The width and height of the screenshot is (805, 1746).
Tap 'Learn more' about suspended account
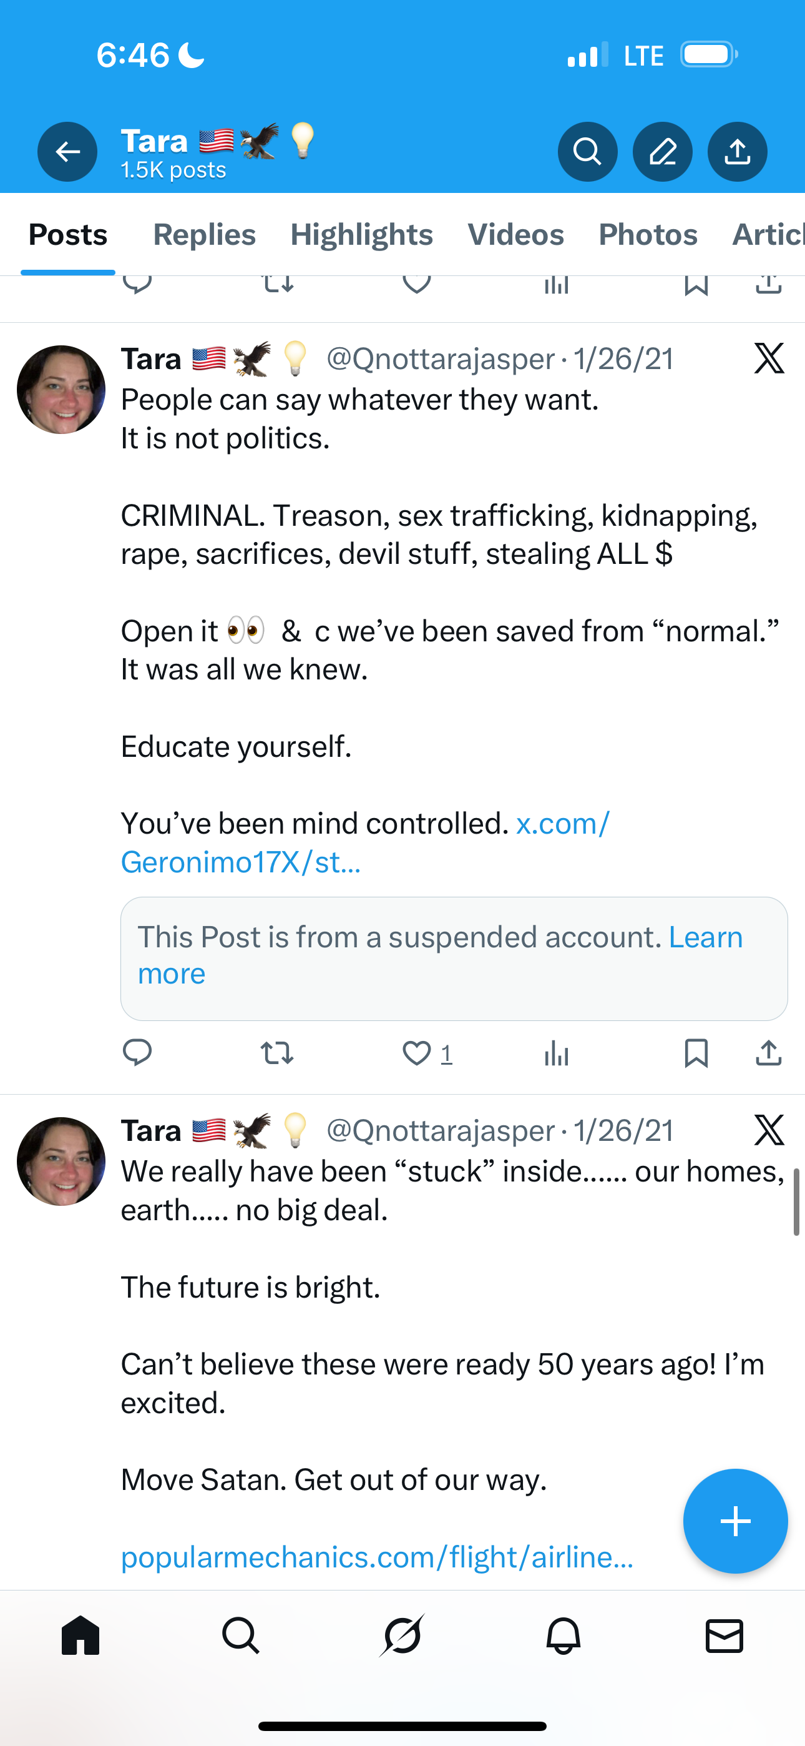pyautogui.click(x=705, y=937)
